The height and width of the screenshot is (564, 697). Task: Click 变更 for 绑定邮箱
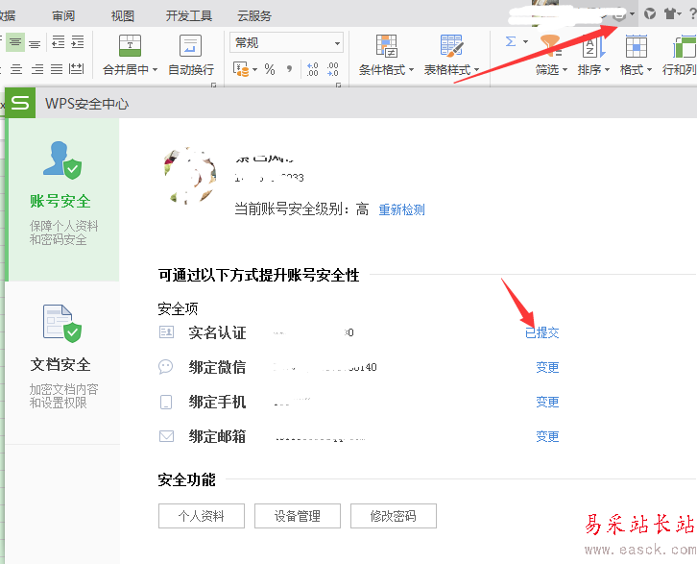(547, 437)
